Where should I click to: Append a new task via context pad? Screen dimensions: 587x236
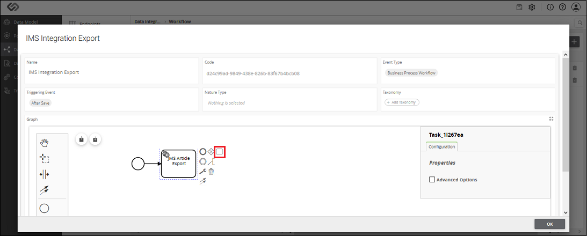pyautogui.click(x=219, y=151)
